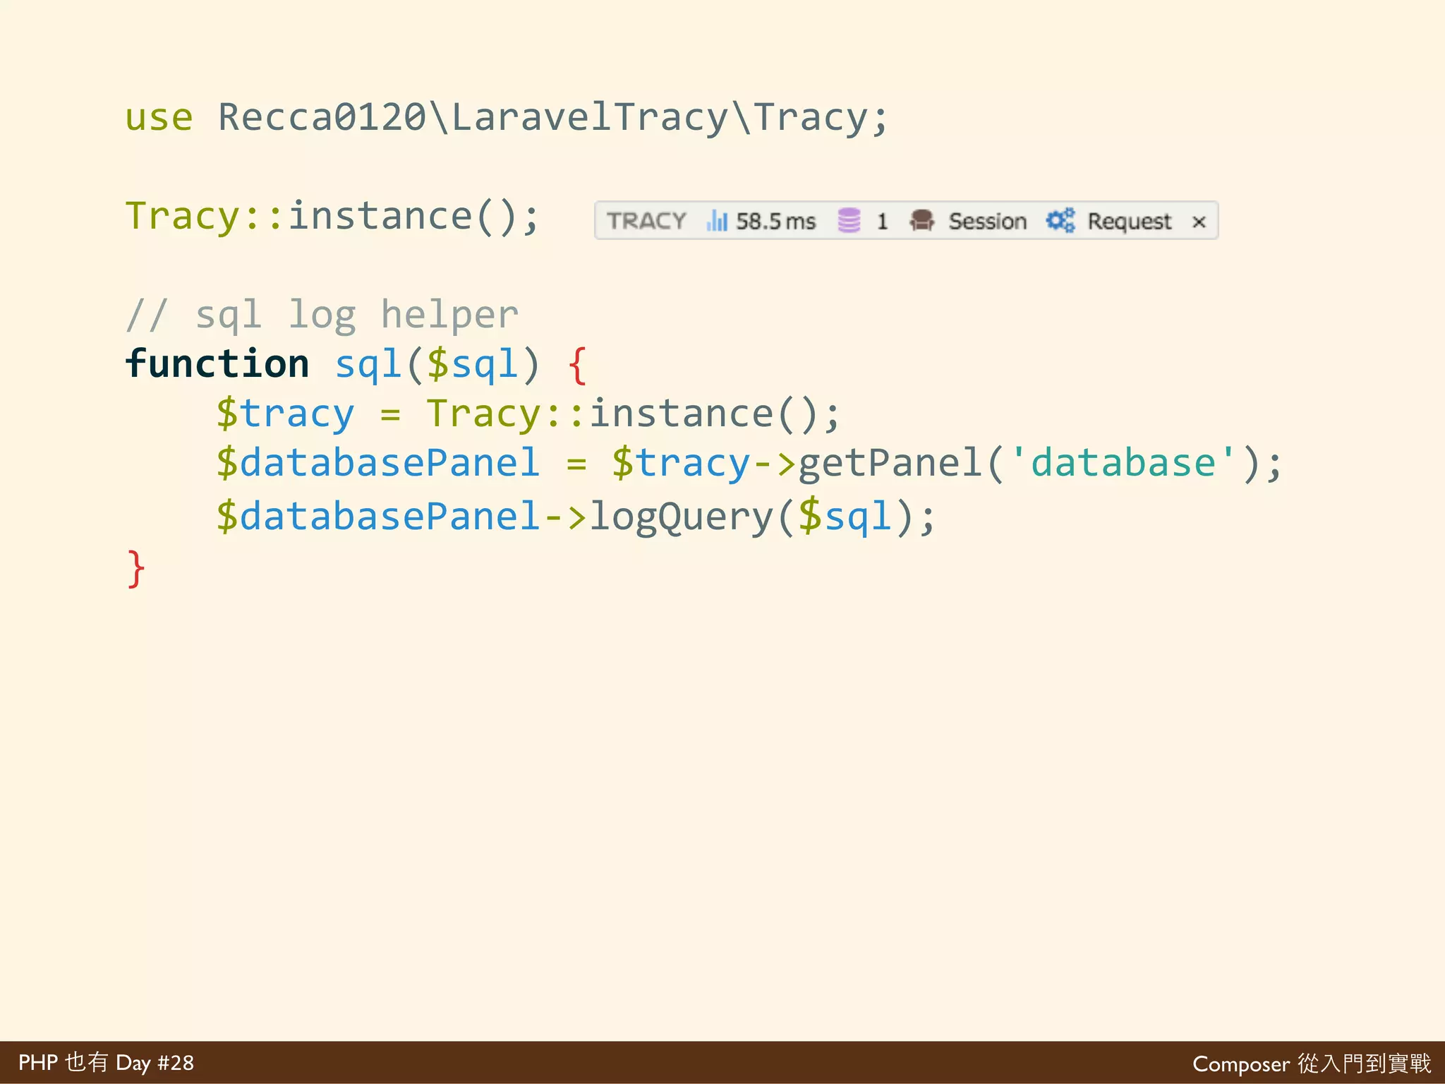Open the database panel stack icon
The height and width of the screenshot is (1084, 1445).
(849, 221)
